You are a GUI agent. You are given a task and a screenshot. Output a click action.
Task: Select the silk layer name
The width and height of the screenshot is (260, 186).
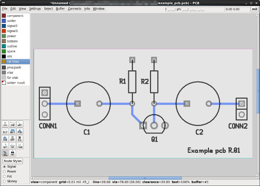10,56
